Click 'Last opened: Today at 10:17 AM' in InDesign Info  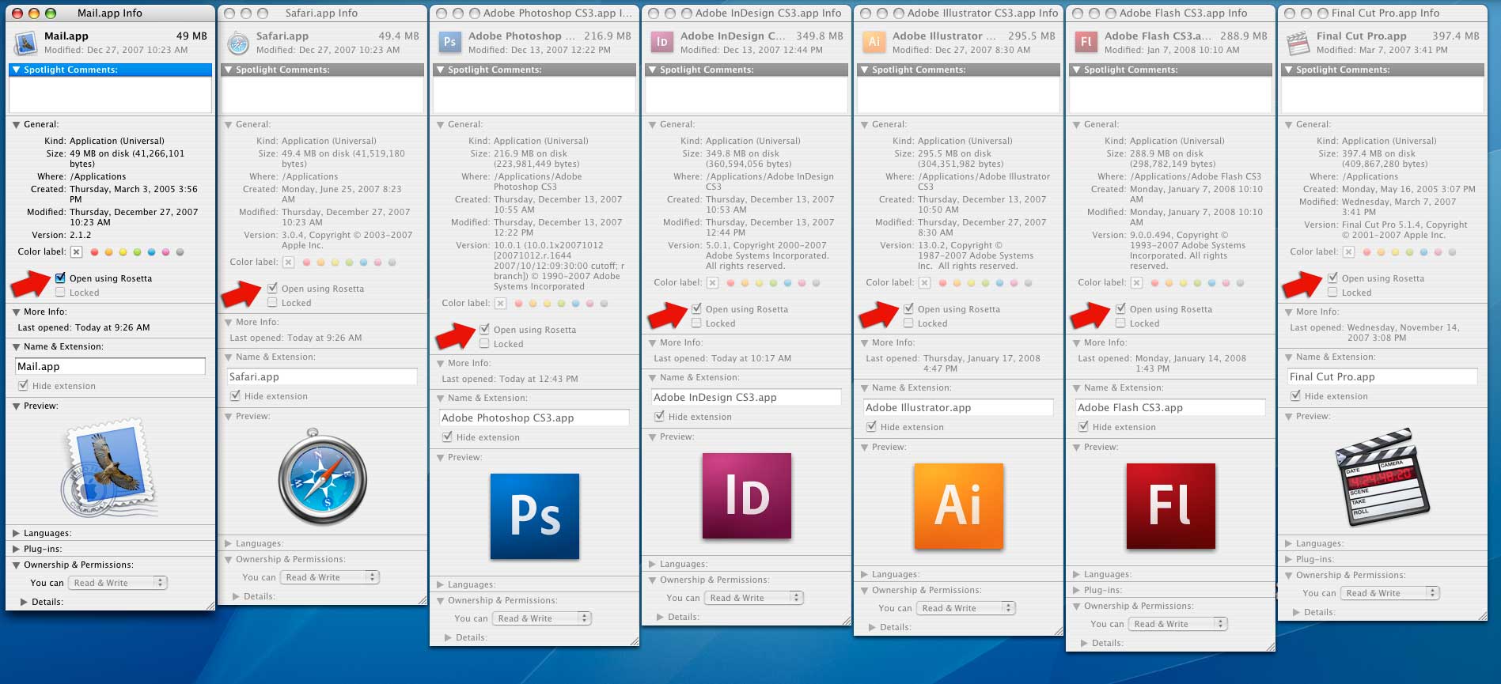(x=722, y=358)
